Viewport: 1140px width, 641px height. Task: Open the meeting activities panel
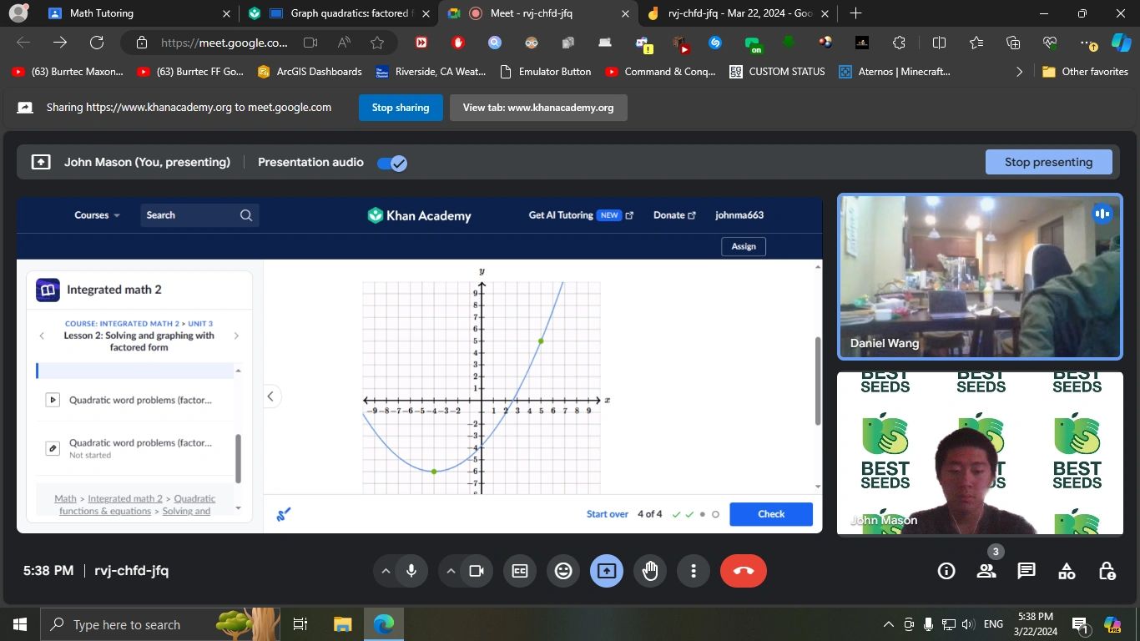tap(1066, 570)
